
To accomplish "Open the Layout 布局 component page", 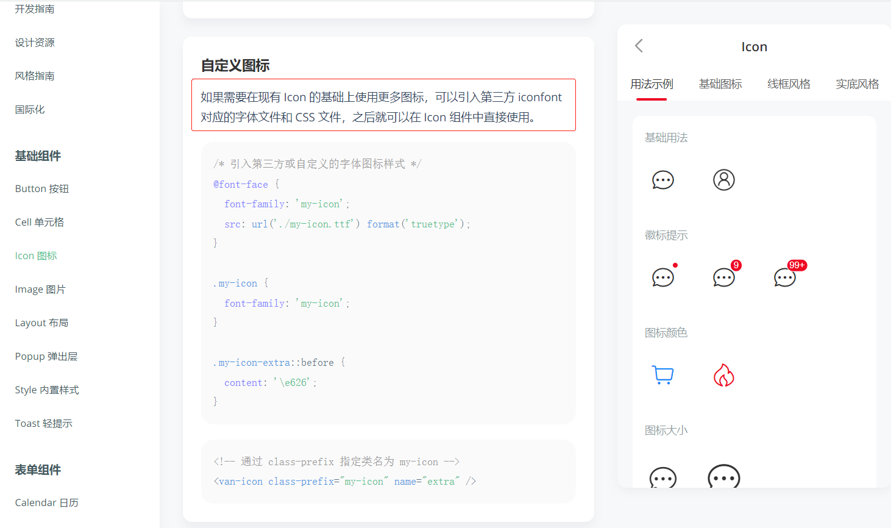I will pyautogui.click(x=41, y=323).
